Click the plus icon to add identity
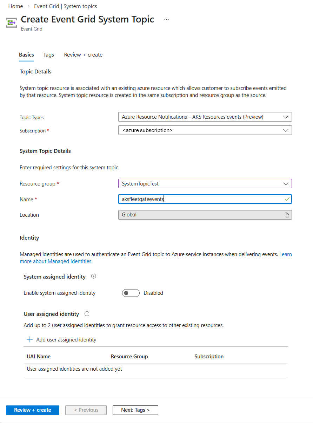Viewport: 313px width, 423px height. tap(30, 340)
